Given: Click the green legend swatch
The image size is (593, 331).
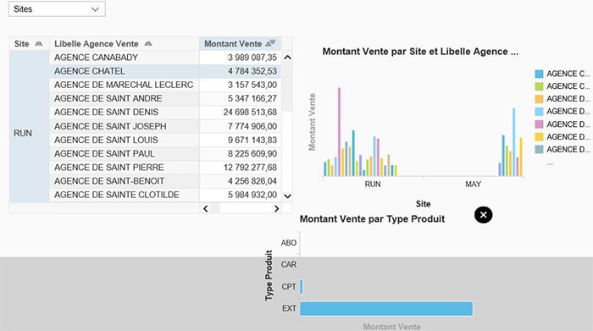Looking at the screenshot, I should tap(539, 86).
